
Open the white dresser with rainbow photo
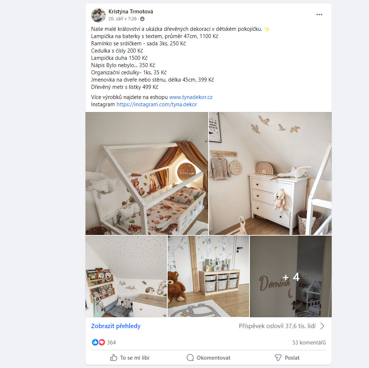pyautogui.click(x=270, y=173)
